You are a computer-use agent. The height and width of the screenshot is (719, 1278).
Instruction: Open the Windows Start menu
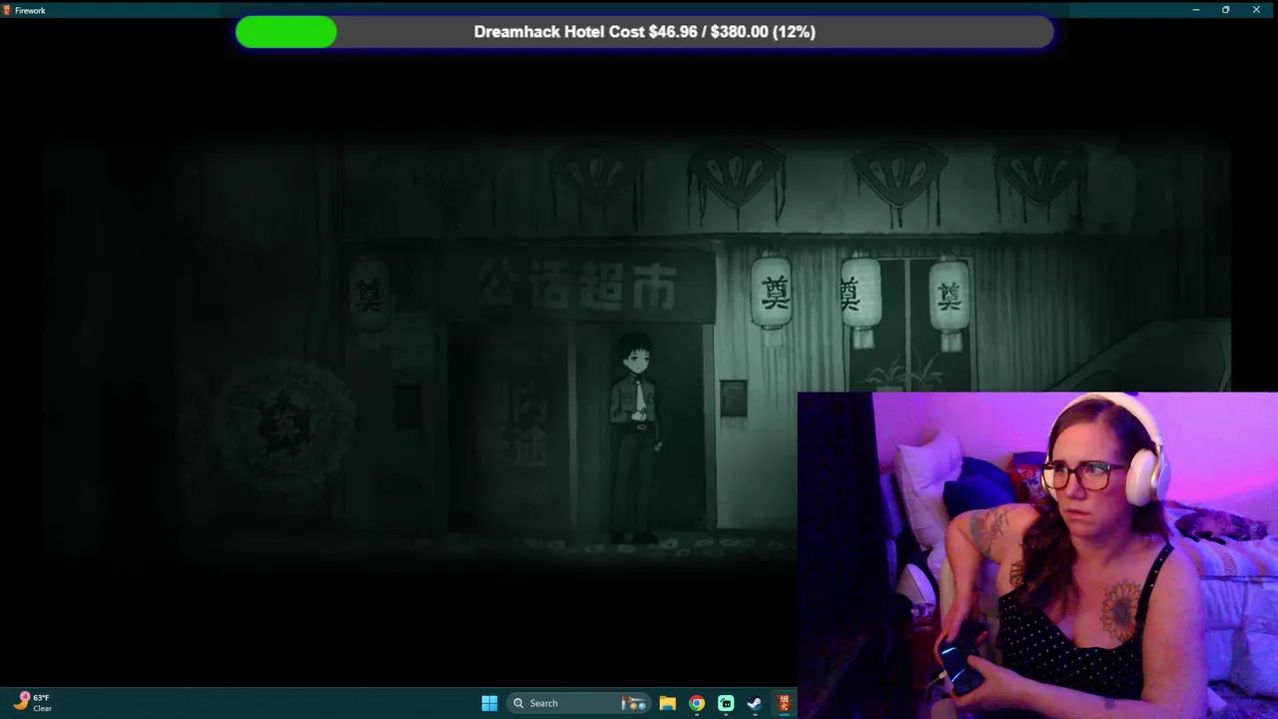489,703
